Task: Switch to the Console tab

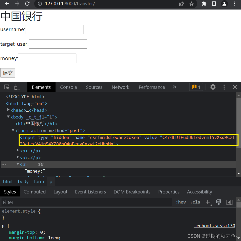Action: tap(68, 87)
